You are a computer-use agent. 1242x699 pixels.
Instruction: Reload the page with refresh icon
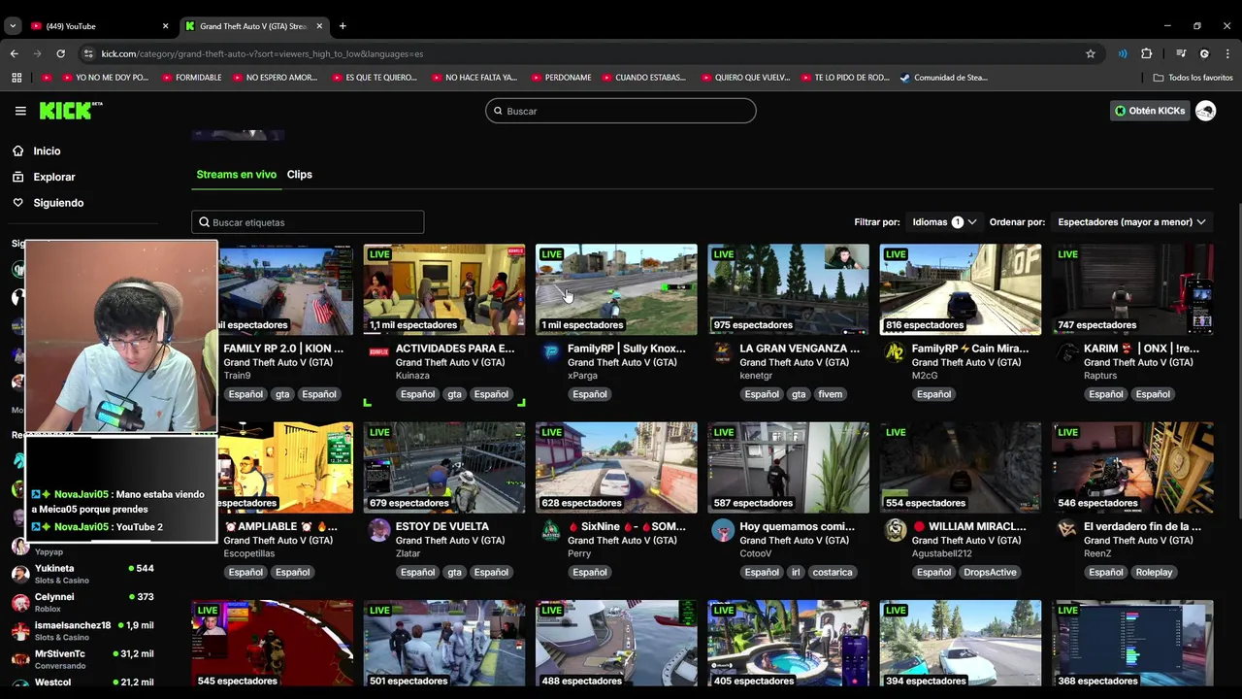[x=60, y=53]
